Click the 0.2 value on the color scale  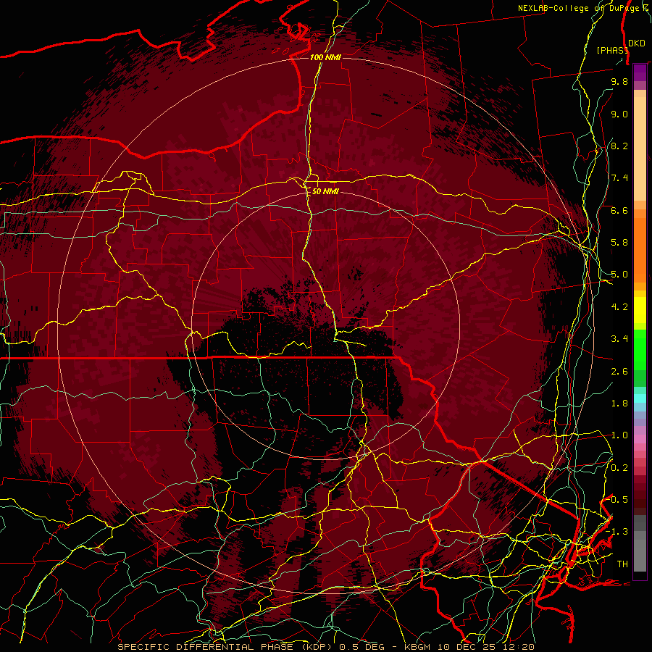coord(619,467)
